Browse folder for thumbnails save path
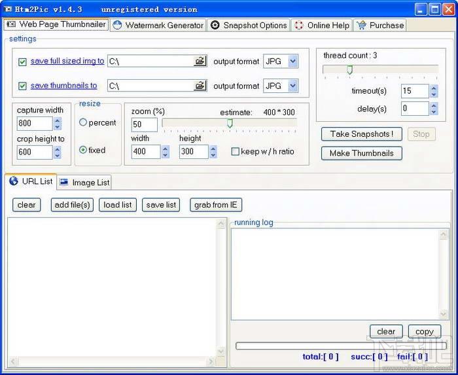Screen dimensions: 458x375 (x=200, y=86)
